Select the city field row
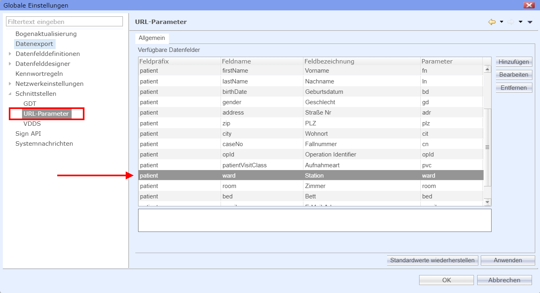The width and height of the screenshot is (540, 293). pyautogui.click(x=311, y=134)
